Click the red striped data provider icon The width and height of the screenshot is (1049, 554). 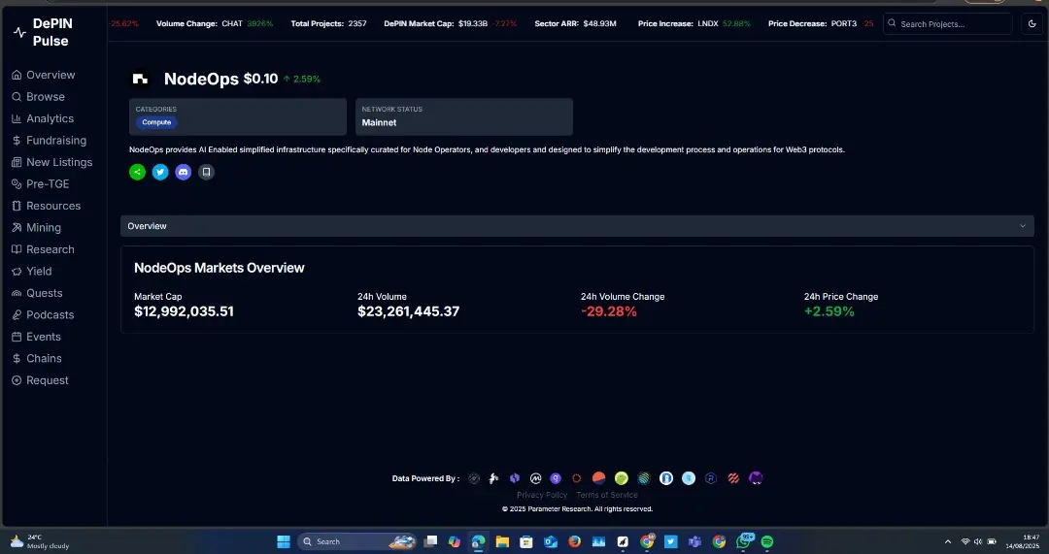(733, 478)
